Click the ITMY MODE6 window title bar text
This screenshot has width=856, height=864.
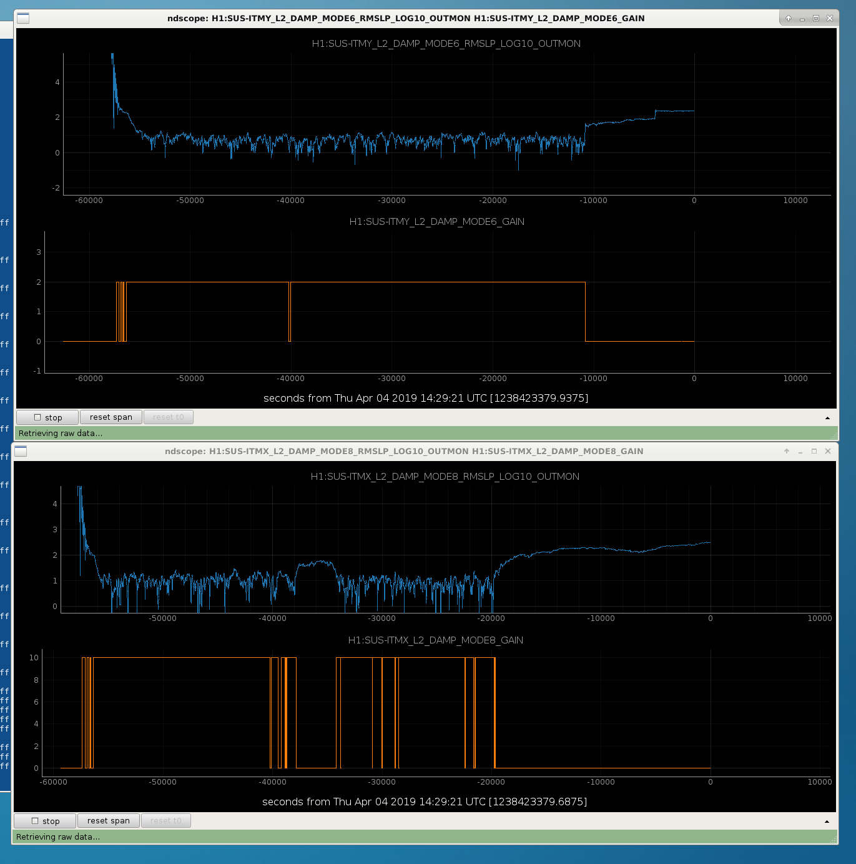[406, 18]
